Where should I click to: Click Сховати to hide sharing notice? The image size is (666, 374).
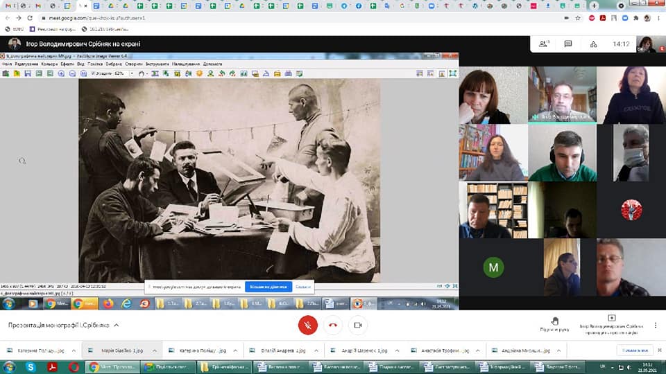[x=303, y=286]
